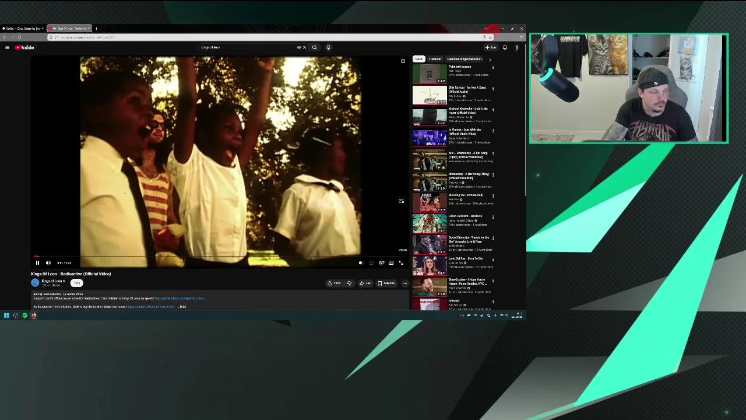Subscribe to the Kings of Leon channel
Viewport: 746px width, 420px height.
coord(76,283)
